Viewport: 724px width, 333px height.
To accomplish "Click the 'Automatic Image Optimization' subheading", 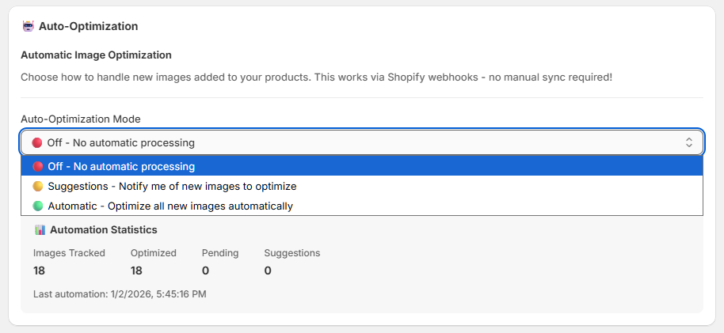I will click(96, 55).
